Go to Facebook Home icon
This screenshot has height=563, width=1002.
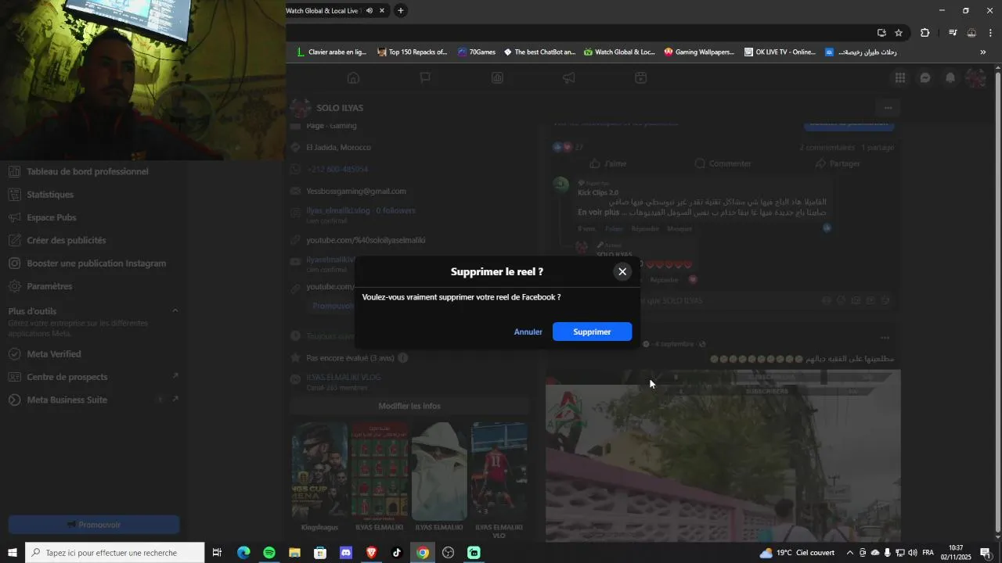pyautogui.click(x=353, y=77)
